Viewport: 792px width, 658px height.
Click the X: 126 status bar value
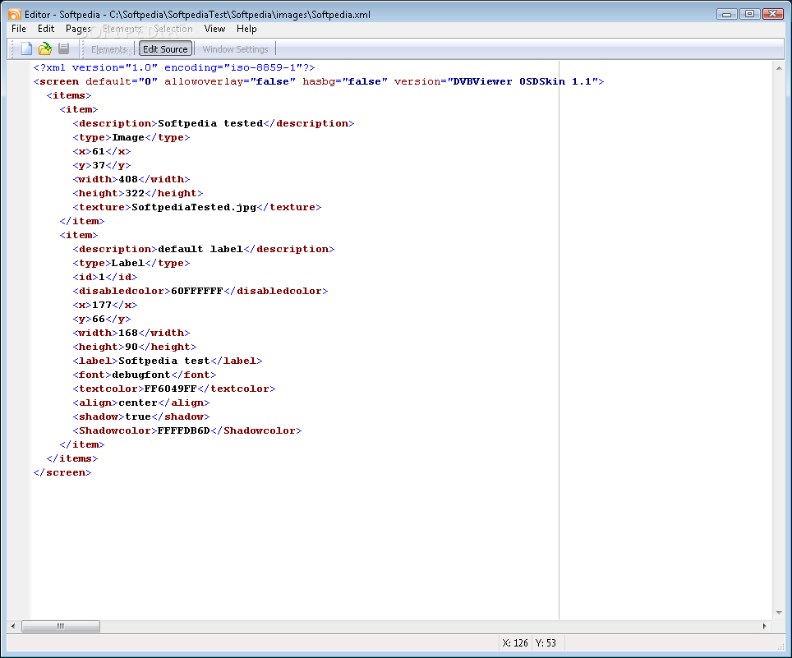[x=514, y=643]
